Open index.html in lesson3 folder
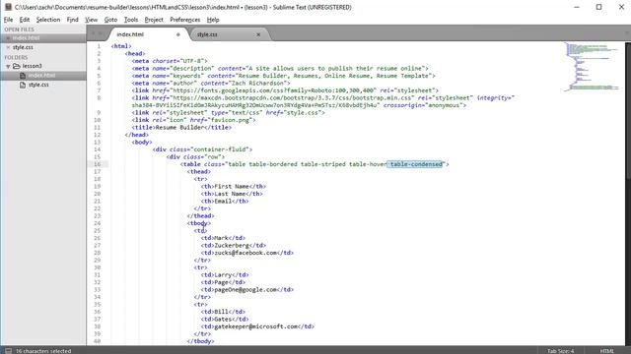This screenshot has width=631, height=354. pos(41,76)
